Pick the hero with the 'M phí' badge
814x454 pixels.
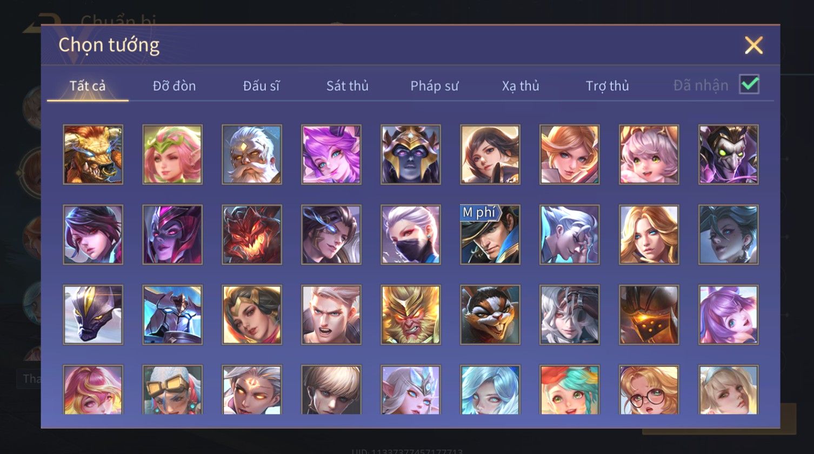(490, 235)
